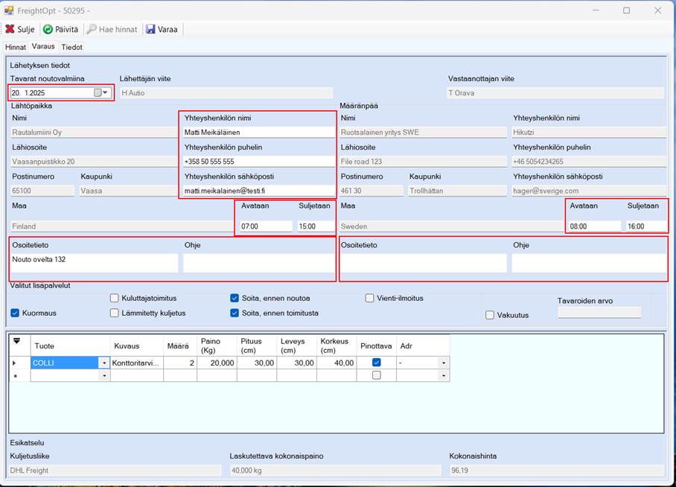Click the destination Osoitetieto text field
This screenshot has width=676, height=487.
(x=423, y=263)
